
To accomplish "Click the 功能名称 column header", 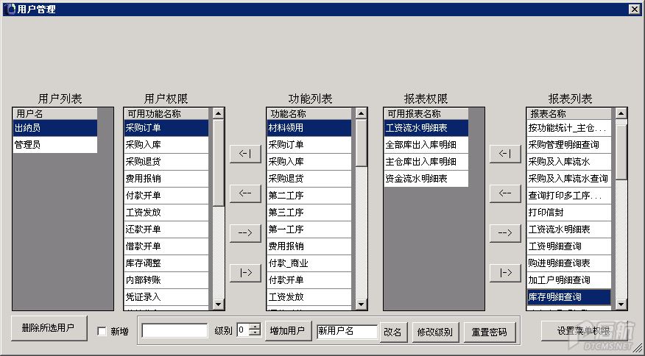I will [309, 114].
